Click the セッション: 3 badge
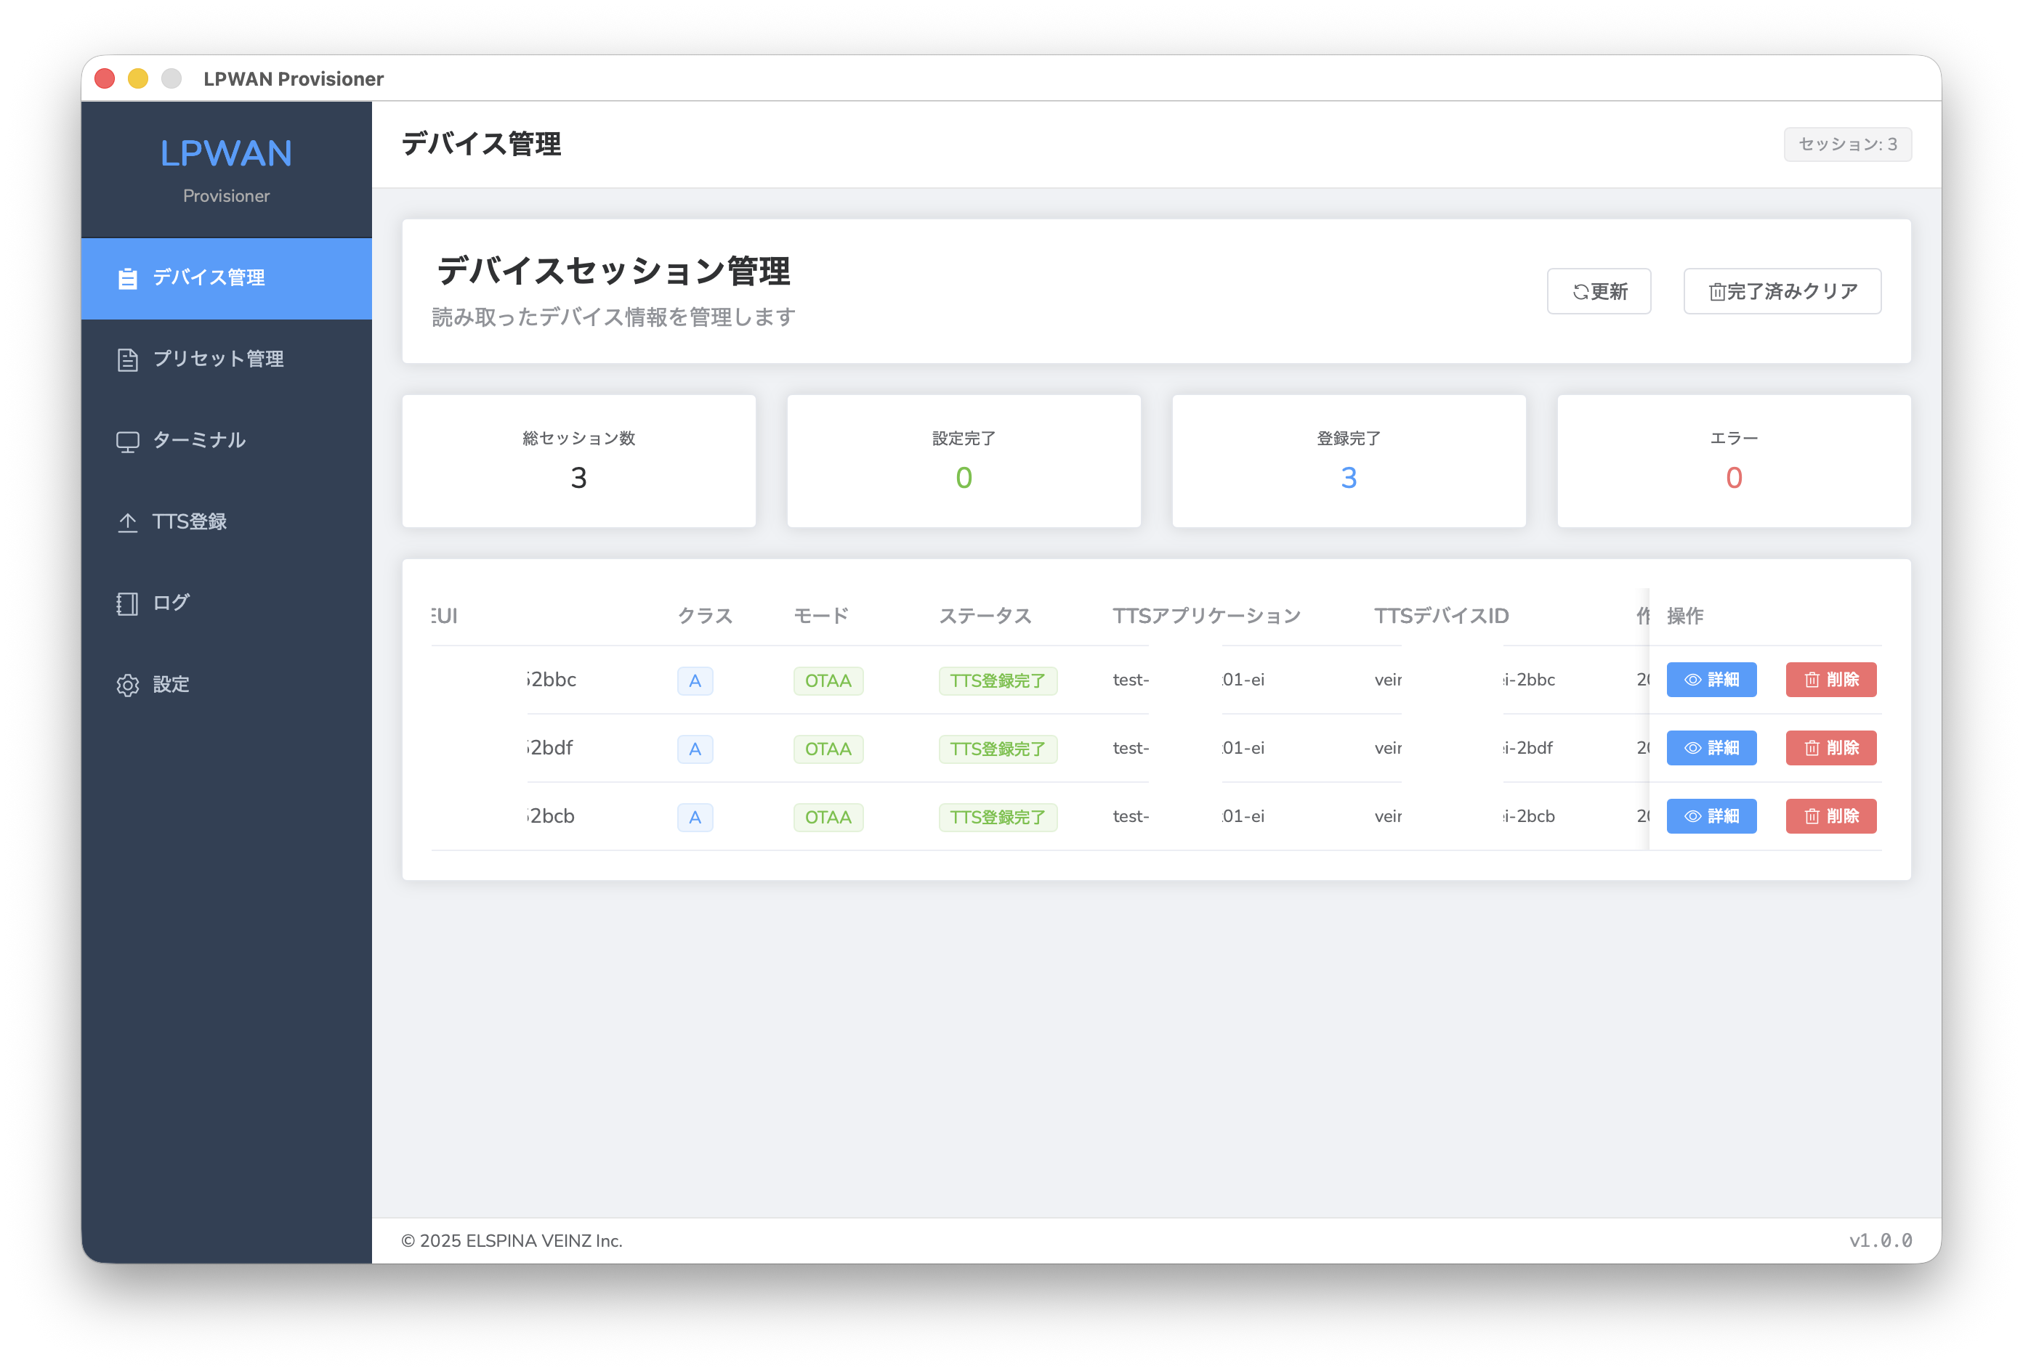2023x1371 pixels. (1847, 145)
